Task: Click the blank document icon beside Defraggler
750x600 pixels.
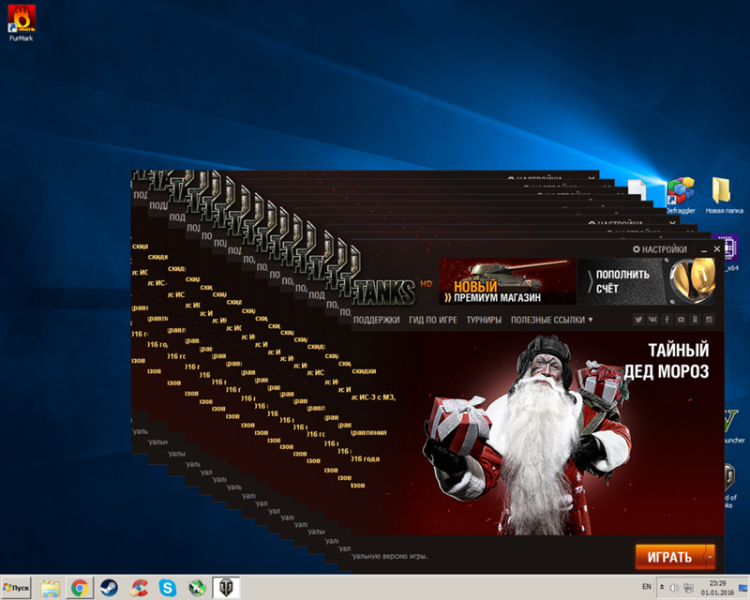Action: pyautogui.click(x=637, y=190)
